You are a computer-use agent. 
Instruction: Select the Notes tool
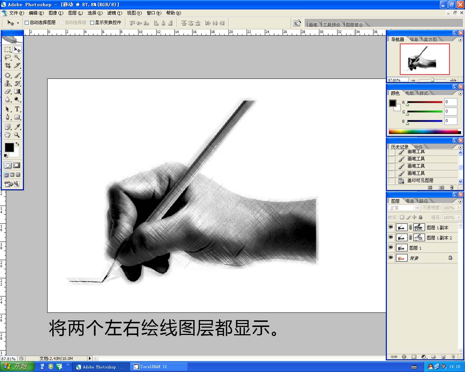8,127
